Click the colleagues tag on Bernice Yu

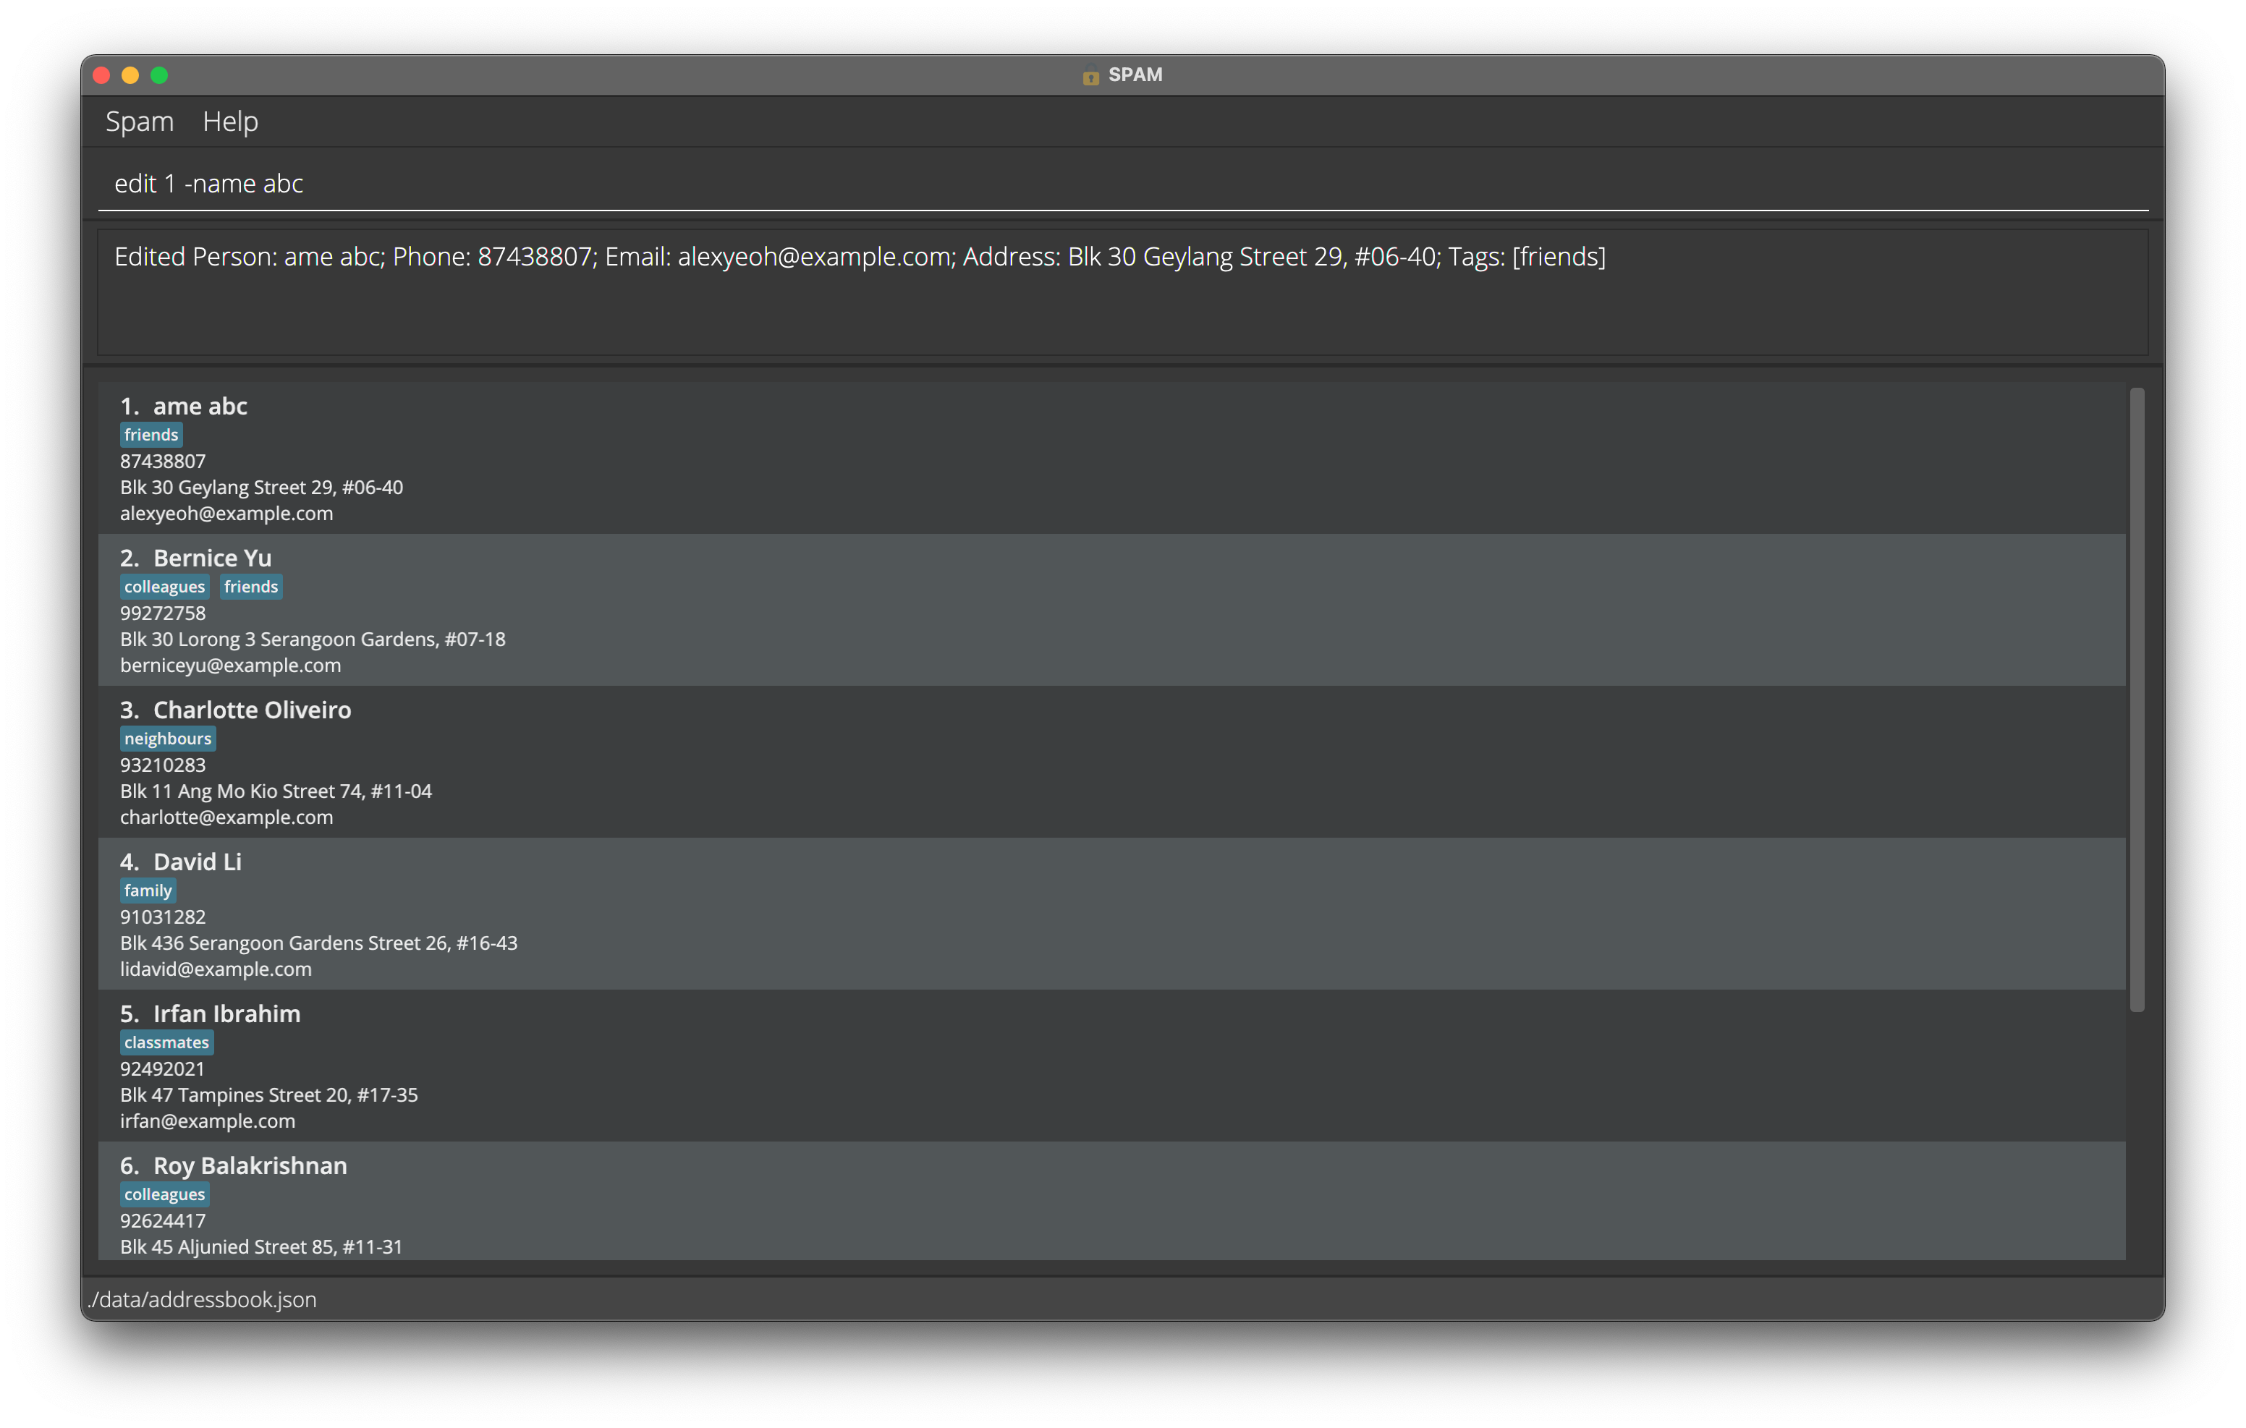click(164, 587)
